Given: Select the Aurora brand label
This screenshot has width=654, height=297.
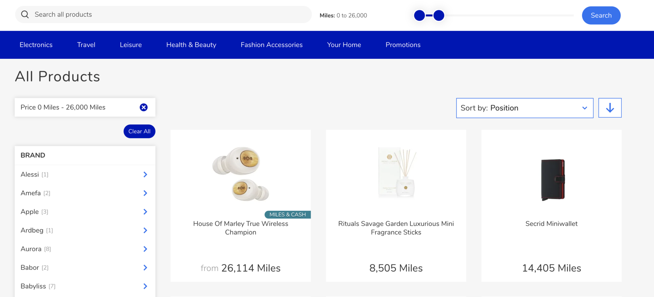Looking at the screenshot, I should 31,249.
